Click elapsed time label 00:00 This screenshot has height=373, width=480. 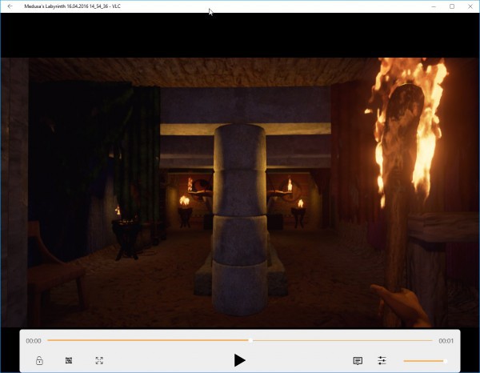click(34, 341)
